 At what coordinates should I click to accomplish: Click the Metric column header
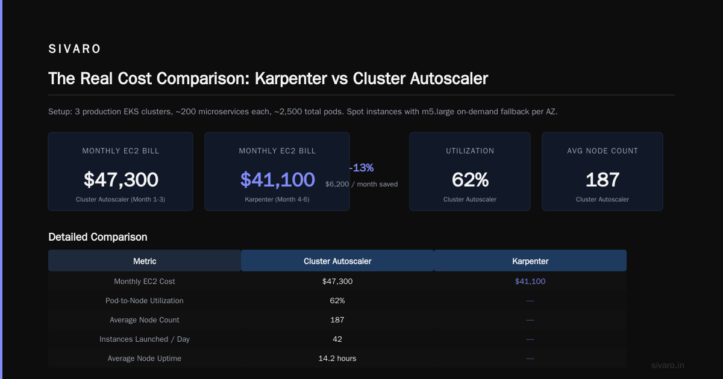point(145,261)
